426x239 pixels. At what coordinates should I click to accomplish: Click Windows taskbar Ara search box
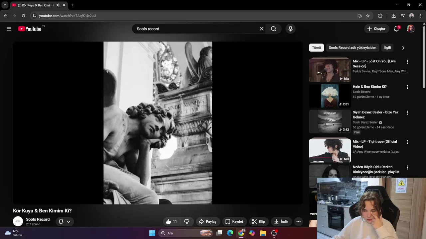186,233
